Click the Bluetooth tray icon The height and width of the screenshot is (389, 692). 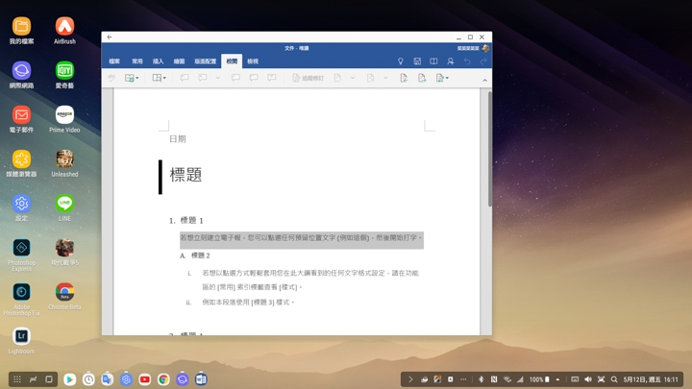click(482, 379)
